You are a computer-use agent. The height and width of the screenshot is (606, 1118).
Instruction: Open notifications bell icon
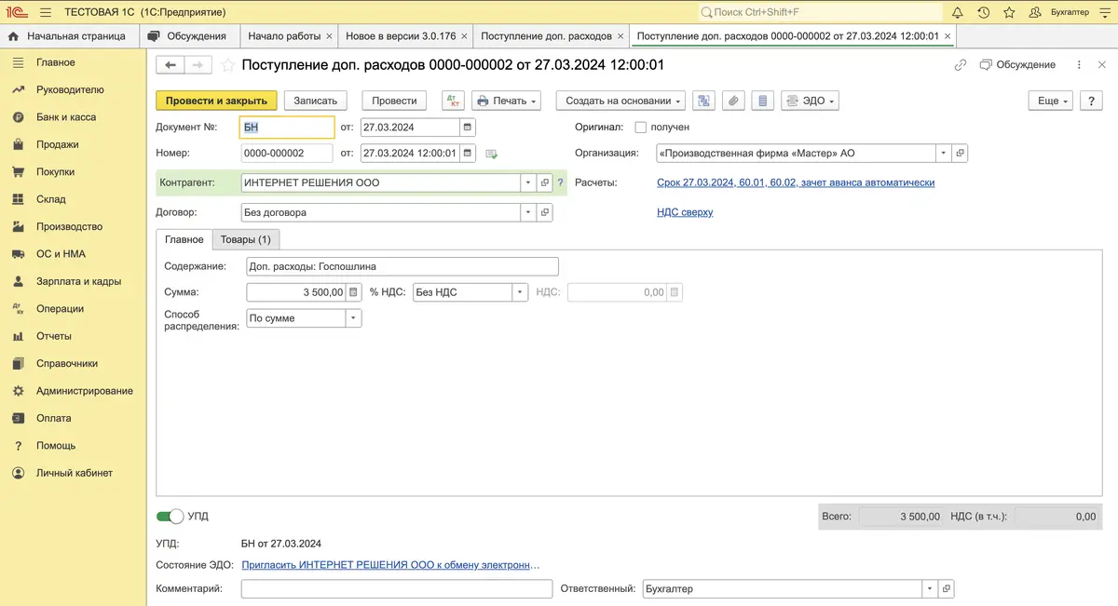point(957,12)
